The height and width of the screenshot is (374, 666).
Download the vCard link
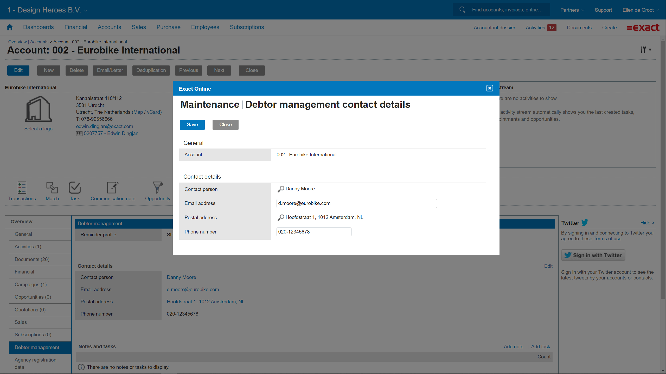point(153,112)
